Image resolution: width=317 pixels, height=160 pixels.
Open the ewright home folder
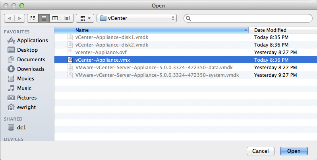pyautogui.click(x=27, y=107)
